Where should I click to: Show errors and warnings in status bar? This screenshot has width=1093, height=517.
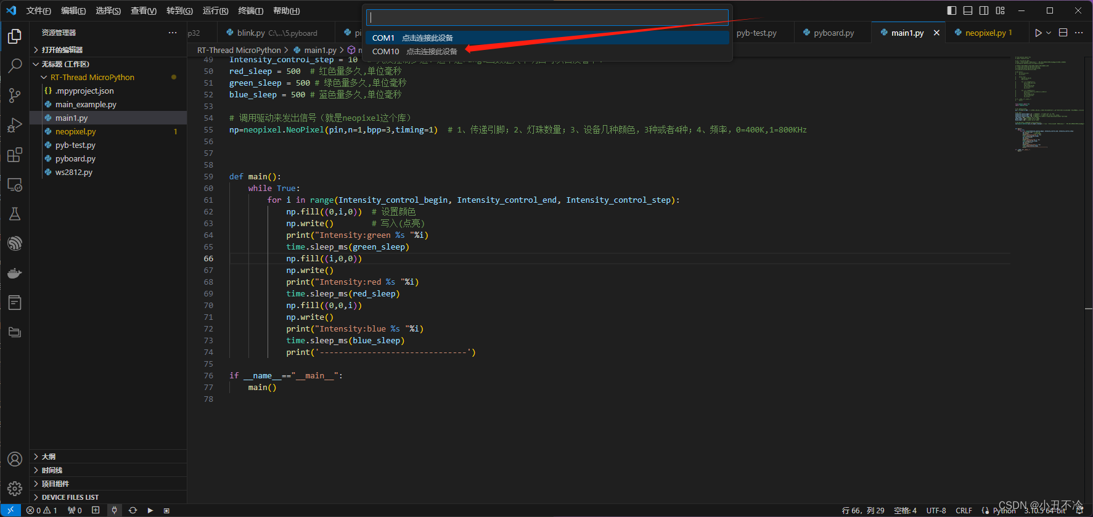pos(42,510)
